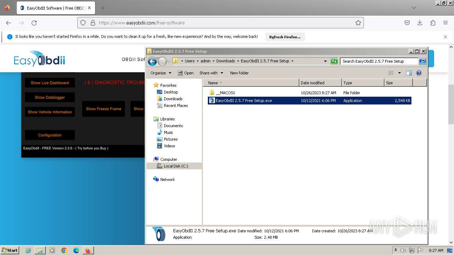The height and width of the screenshot is (255, 454).
Task: Open Firefox application menu
Action: pos(445,23)
